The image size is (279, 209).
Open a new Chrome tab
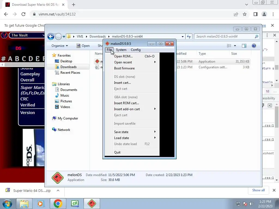pos(74,5)
